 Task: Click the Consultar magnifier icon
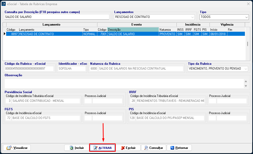click(146, 148)
